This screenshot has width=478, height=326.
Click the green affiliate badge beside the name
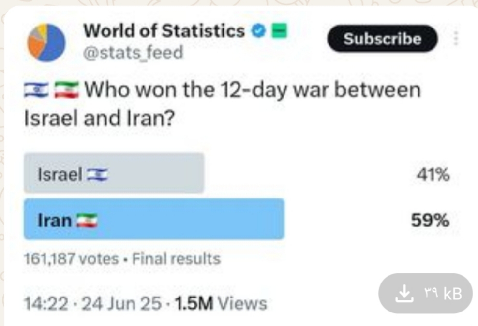279,31
